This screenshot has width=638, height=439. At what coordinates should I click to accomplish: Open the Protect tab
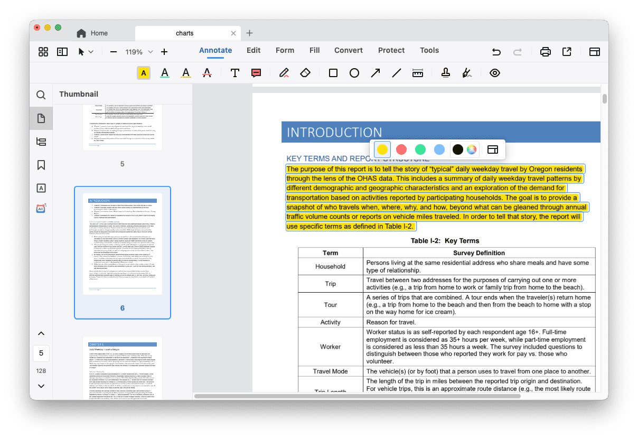pyautogui.click(x=391, y=50)
